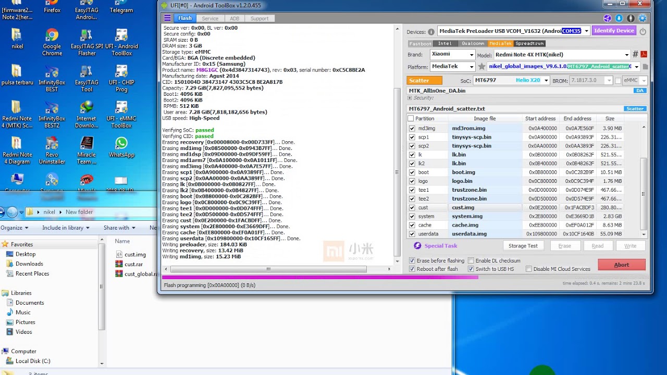Screen dimensions: 667x375
Task: Uncheck the md3img partition checkbox
Action: 412,128
